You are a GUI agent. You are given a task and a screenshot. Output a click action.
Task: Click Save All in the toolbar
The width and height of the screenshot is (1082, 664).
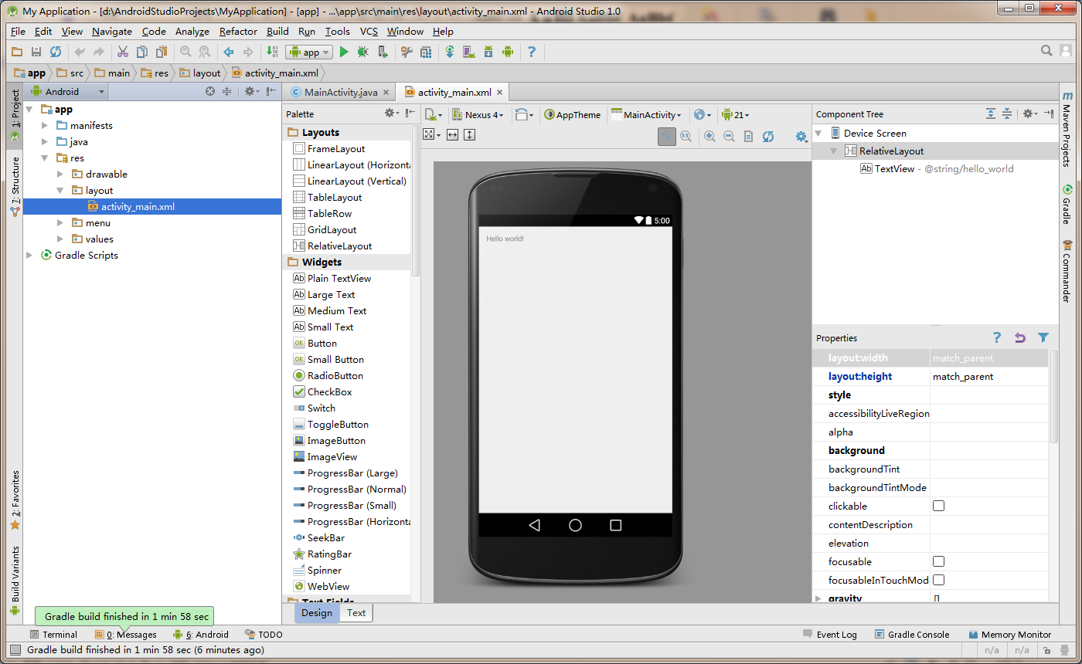click(x=36, y=52)
